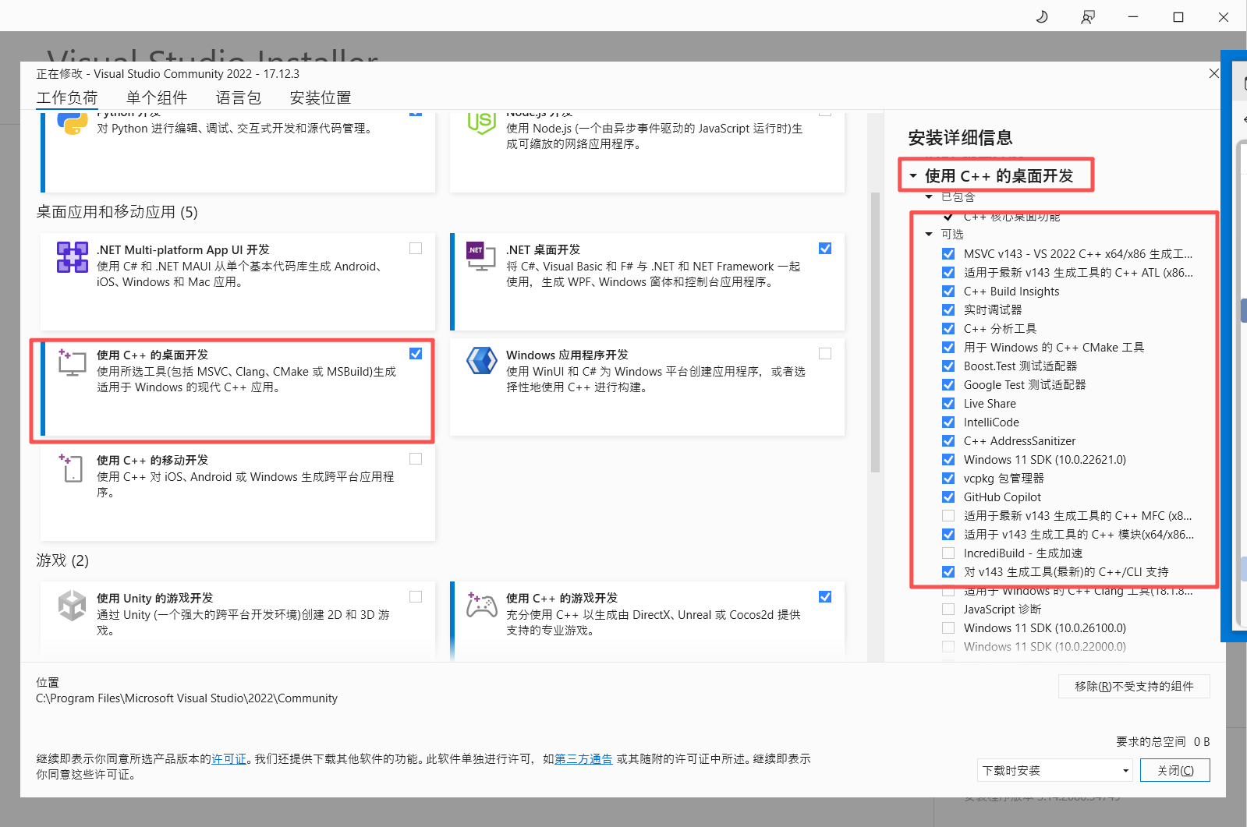Collapse the 已包含 subsection arrow

[929, 197]
